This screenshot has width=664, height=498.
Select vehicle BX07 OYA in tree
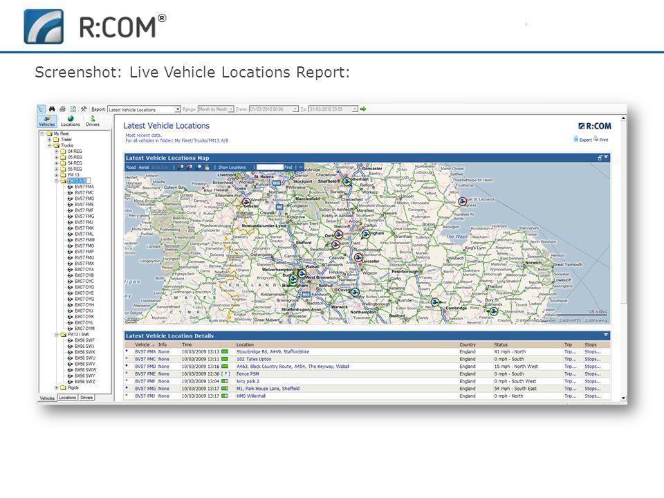click(x=84, y=269)
